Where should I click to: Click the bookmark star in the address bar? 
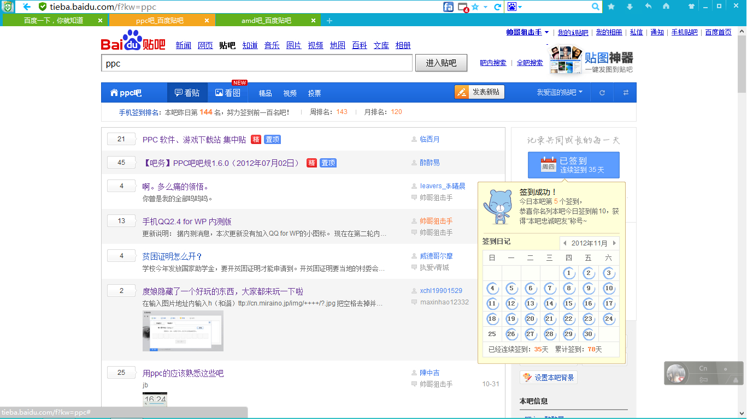point(475,7)
